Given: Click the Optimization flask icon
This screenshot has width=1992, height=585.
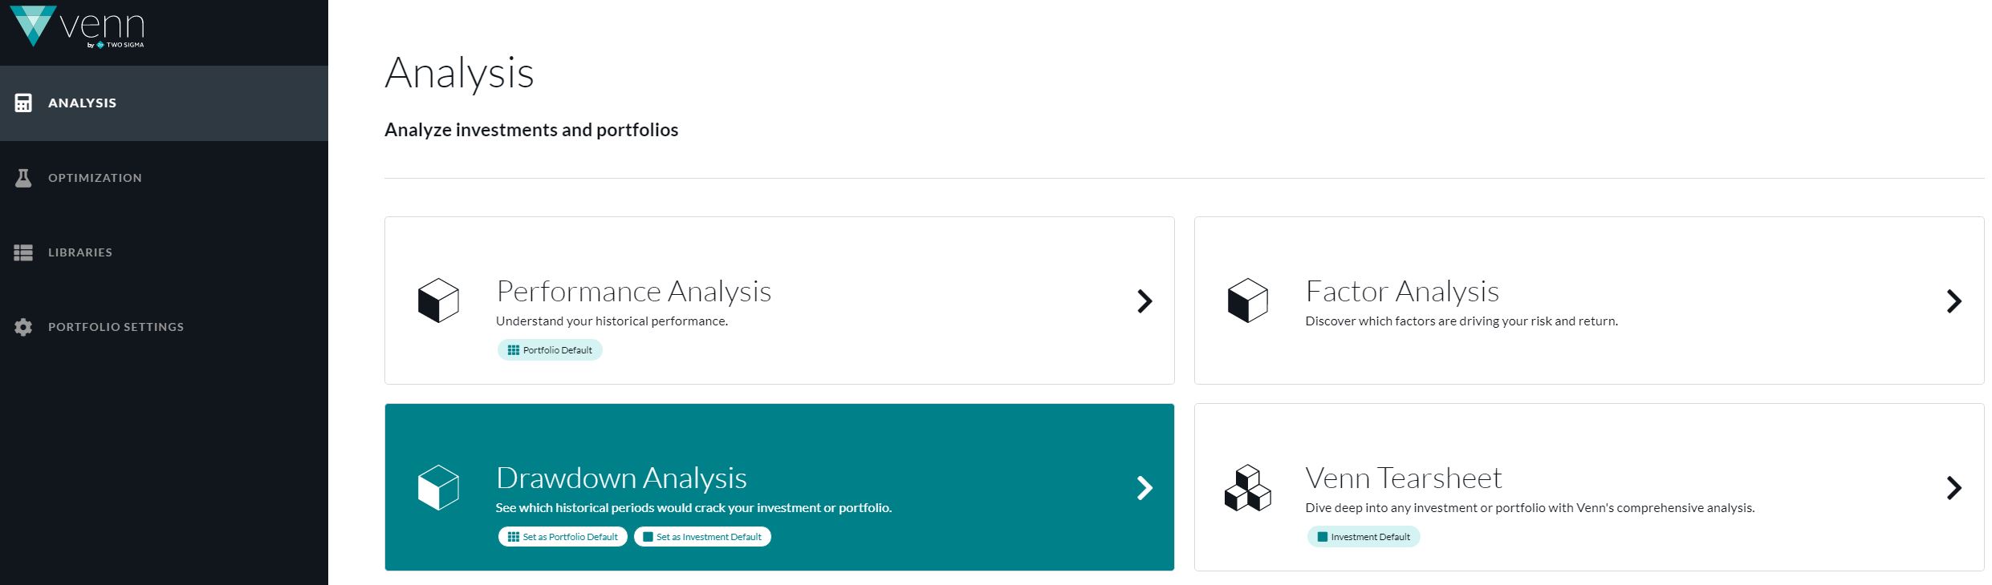Looking at the screenshot, I should (x=23, y=178).
